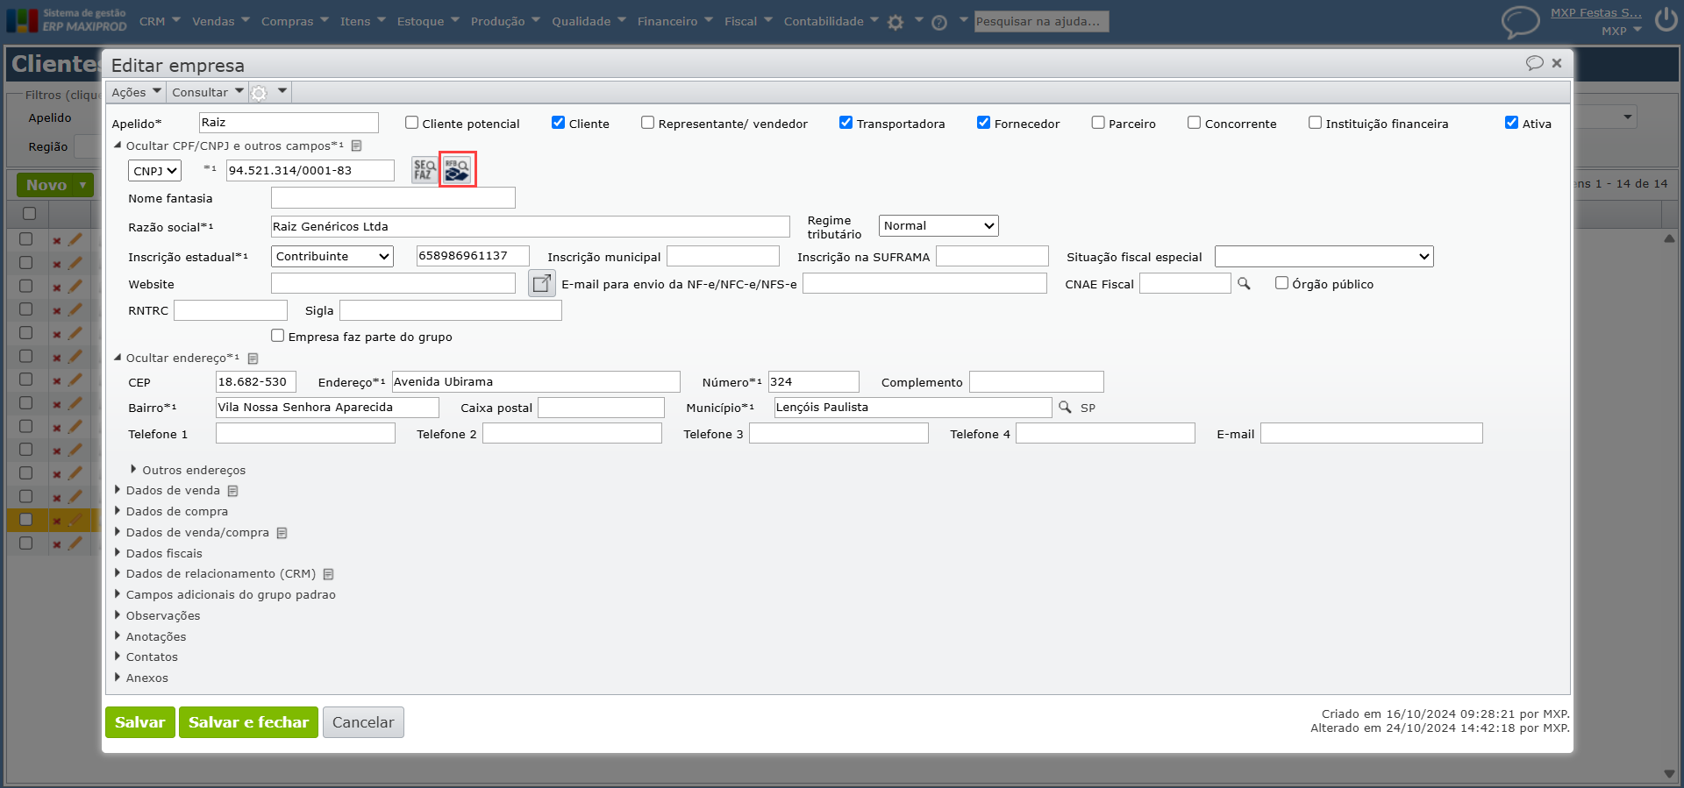
Task: Click the gear settings icon in dialog toolbar
Action: [260, 93]
